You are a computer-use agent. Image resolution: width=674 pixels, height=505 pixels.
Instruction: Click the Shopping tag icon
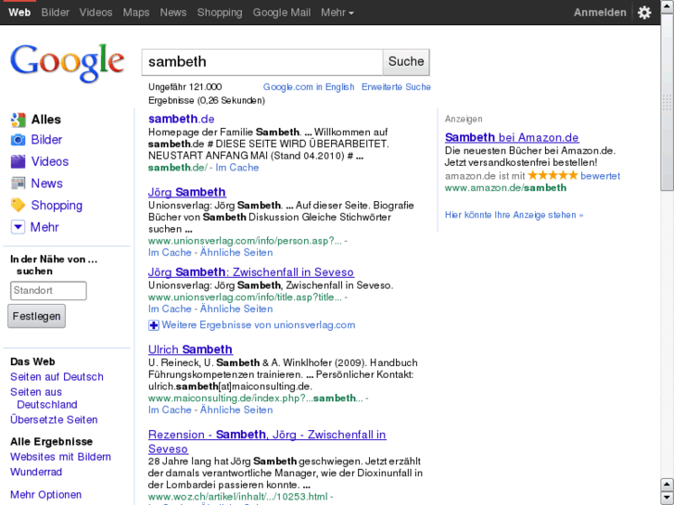(x=18, y=205)
